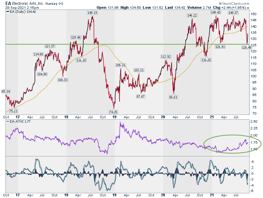Click the 87.07 price label

pyautogui.click(x=141, y=97)
